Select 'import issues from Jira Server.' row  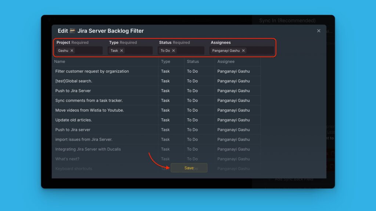click(x=156, y=140)
